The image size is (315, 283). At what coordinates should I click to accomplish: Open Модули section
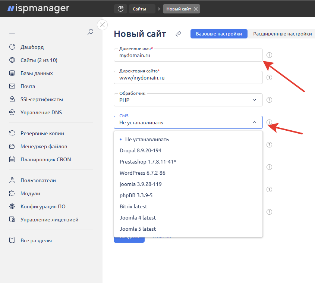(30, 193)
